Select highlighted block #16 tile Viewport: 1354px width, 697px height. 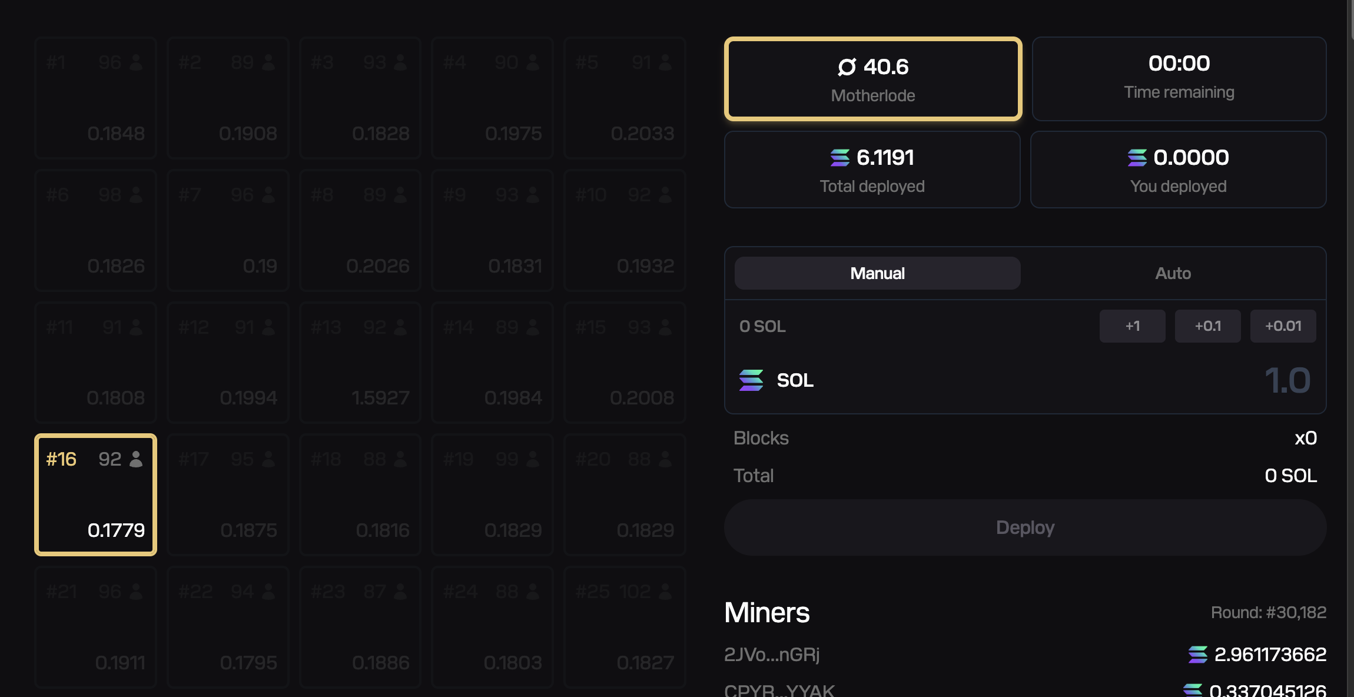(95, 495)
